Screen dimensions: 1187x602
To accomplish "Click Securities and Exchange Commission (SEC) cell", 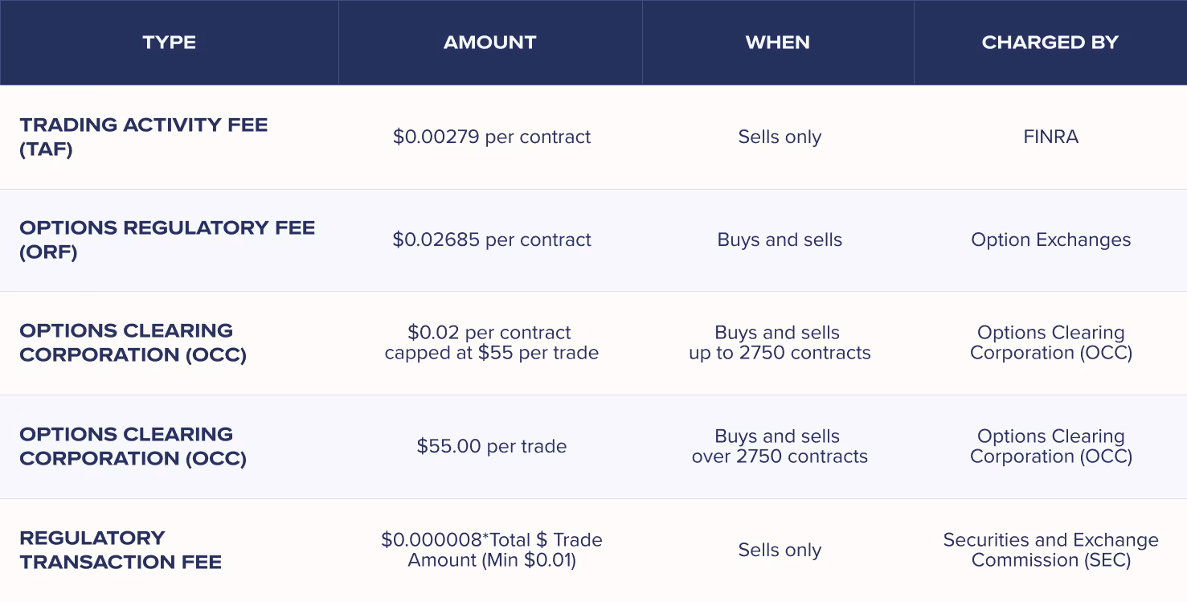I will coord(1050,550).
